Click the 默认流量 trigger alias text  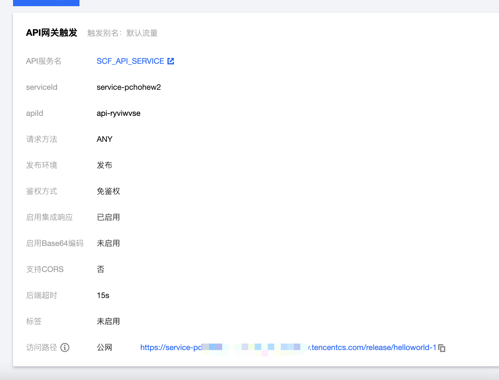tap(142, 33)
